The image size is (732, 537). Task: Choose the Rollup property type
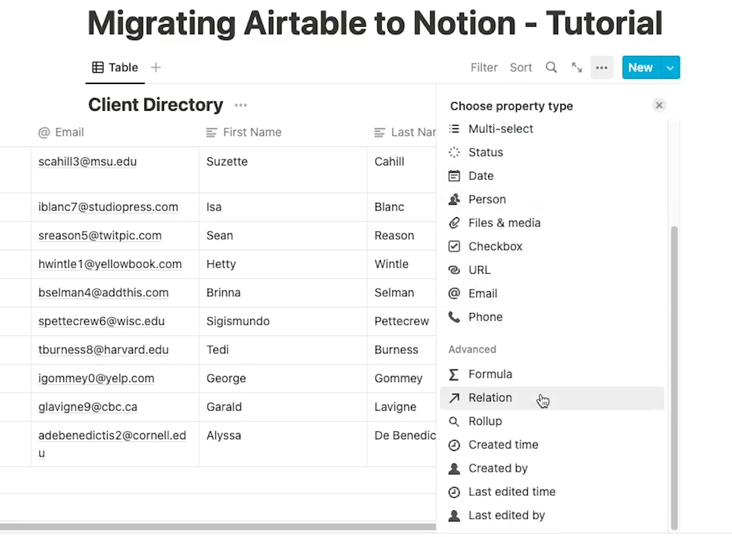pyautogui.click(x=551, y=422)
